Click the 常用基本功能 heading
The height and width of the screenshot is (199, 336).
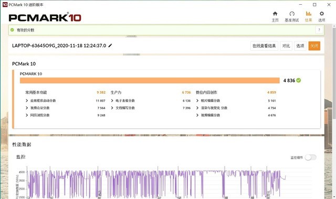click(x=36, y=92)
